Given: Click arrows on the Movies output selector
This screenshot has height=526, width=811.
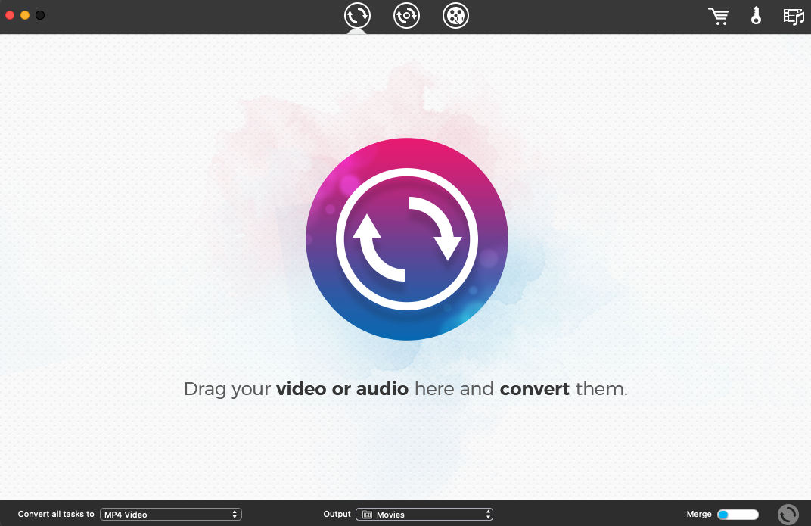Looking at the screenshot, I should (x=488, y=515).
